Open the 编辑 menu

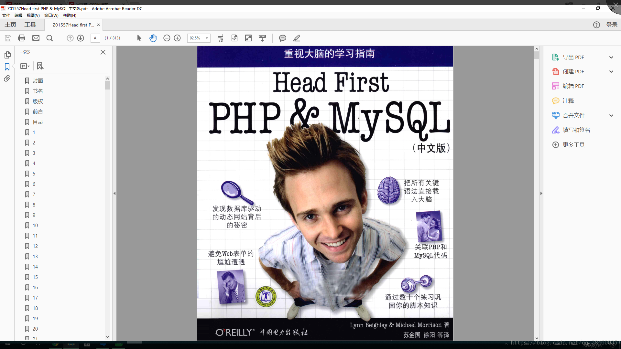pyautogui.click(x=18, y=16)
